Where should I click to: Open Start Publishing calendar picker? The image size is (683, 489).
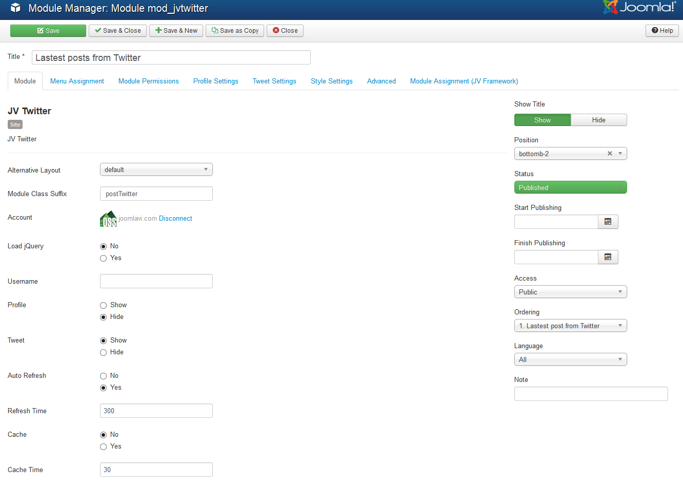pos(608,222)
